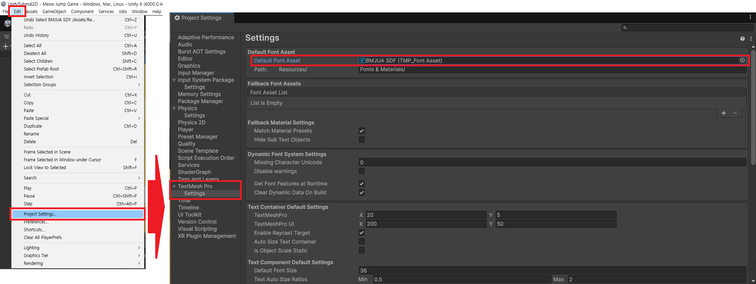Select UI Toolkit category

coord(190,215)
